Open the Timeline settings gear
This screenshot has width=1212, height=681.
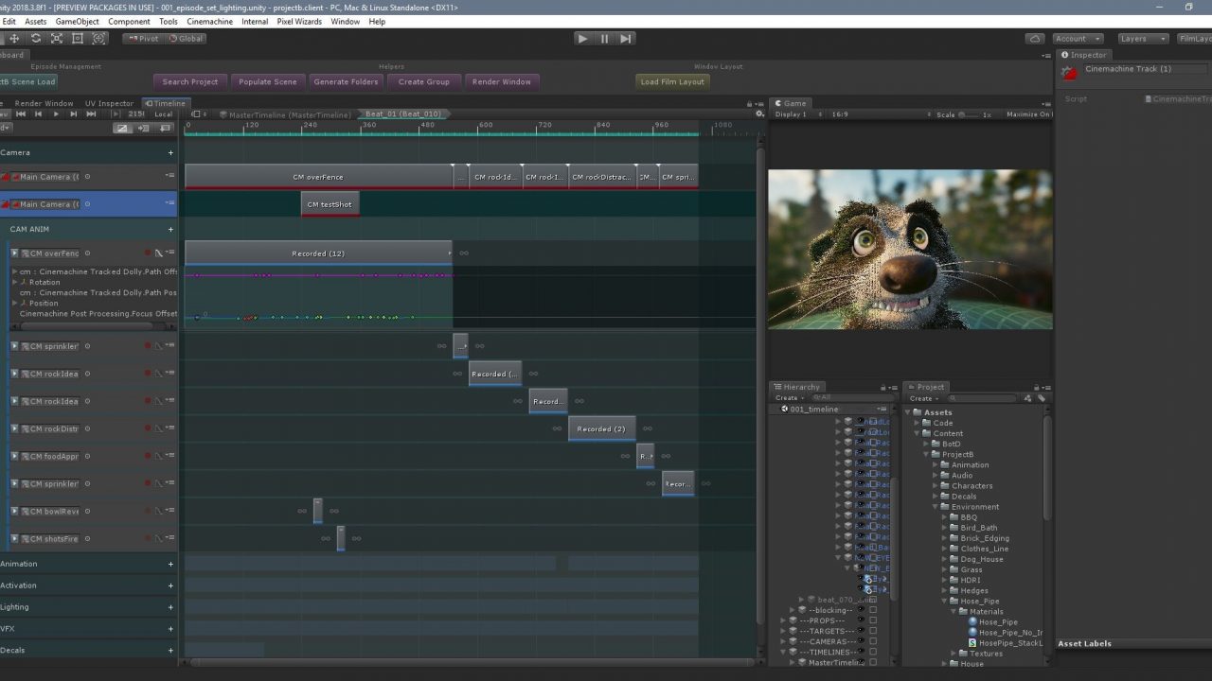pos(759,114)
